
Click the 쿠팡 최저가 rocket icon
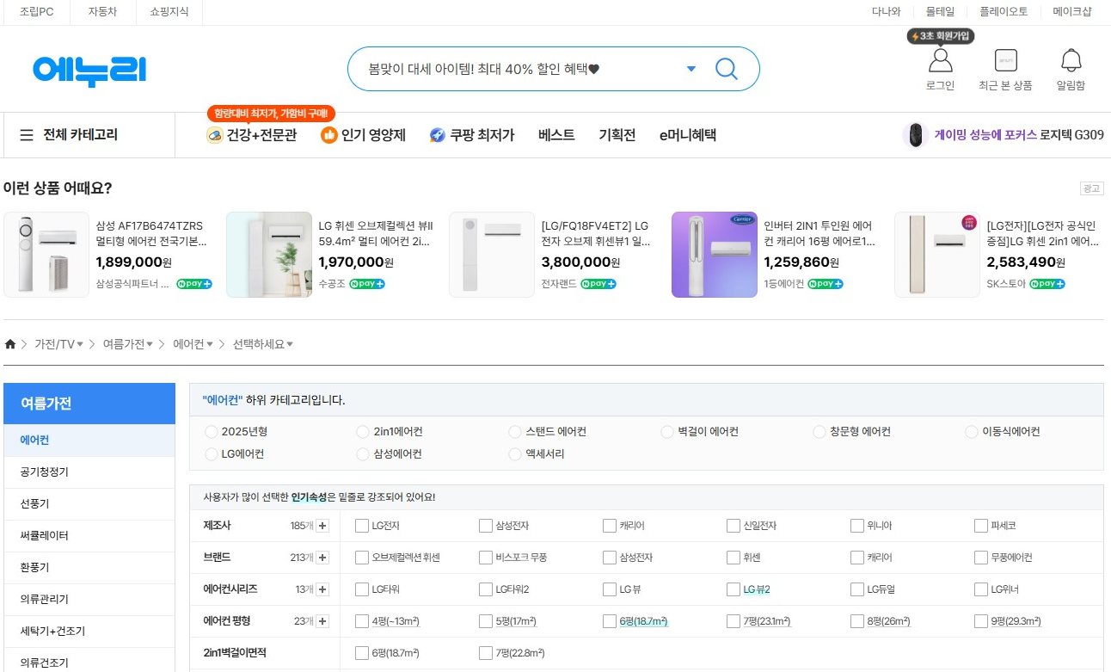pos(438,135)
